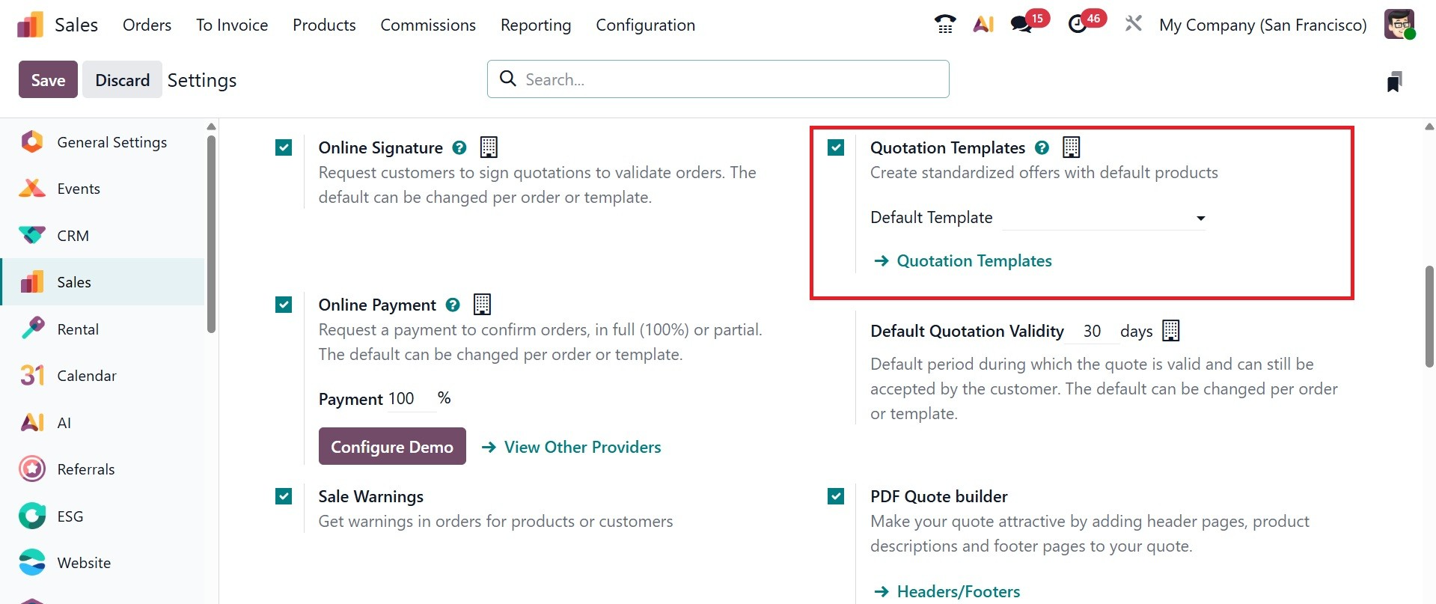
Task: Click the Online Signature help question mark
Action: click(x=459, y=148)
